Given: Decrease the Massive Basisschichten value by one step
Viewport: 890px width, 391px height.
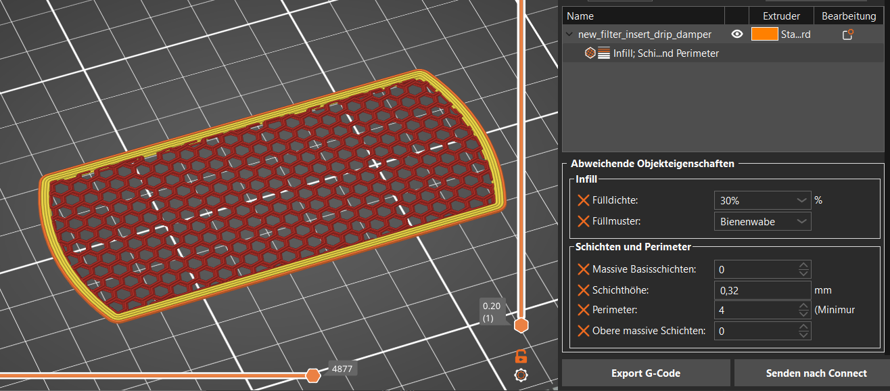Looking at the screenshot, I should 803,273.
